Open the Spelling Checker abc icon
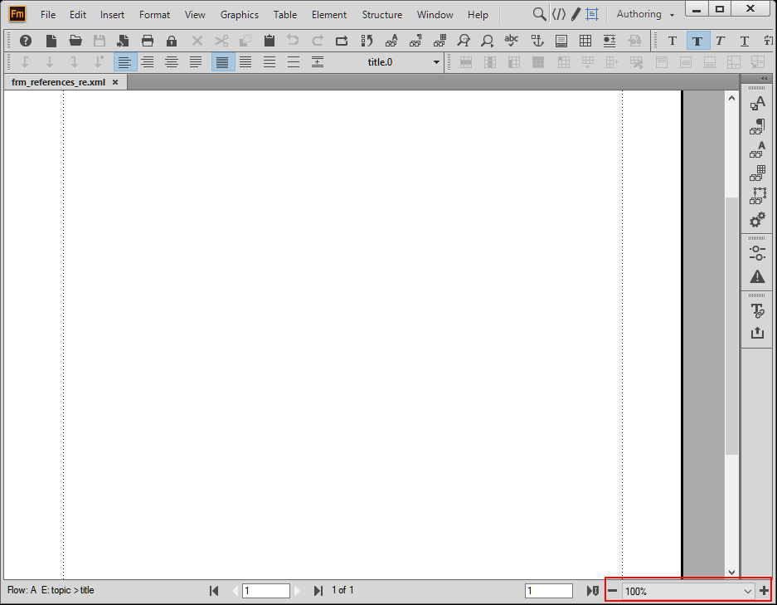 pos(511,41)
